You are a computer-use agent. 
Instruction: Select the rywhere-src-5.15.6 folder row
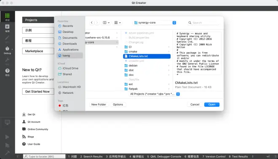pyautogui.click(x=102, y=37)
